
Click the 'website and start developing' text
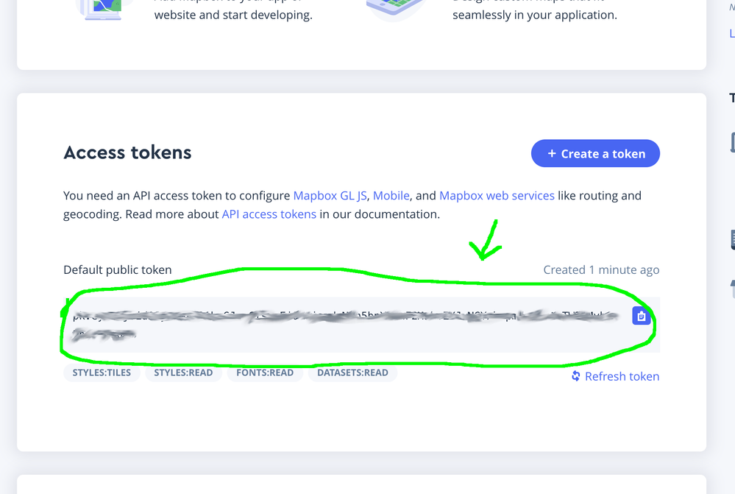233,15
